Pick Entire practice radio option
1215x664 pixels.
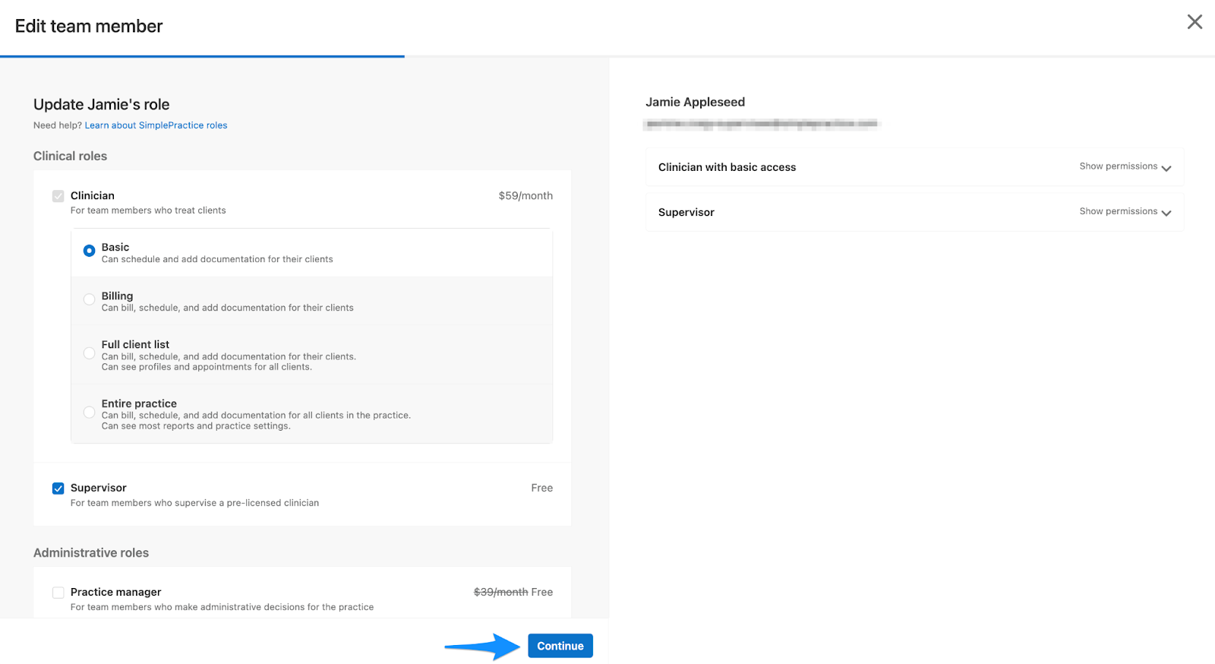(x=90, y=413)
